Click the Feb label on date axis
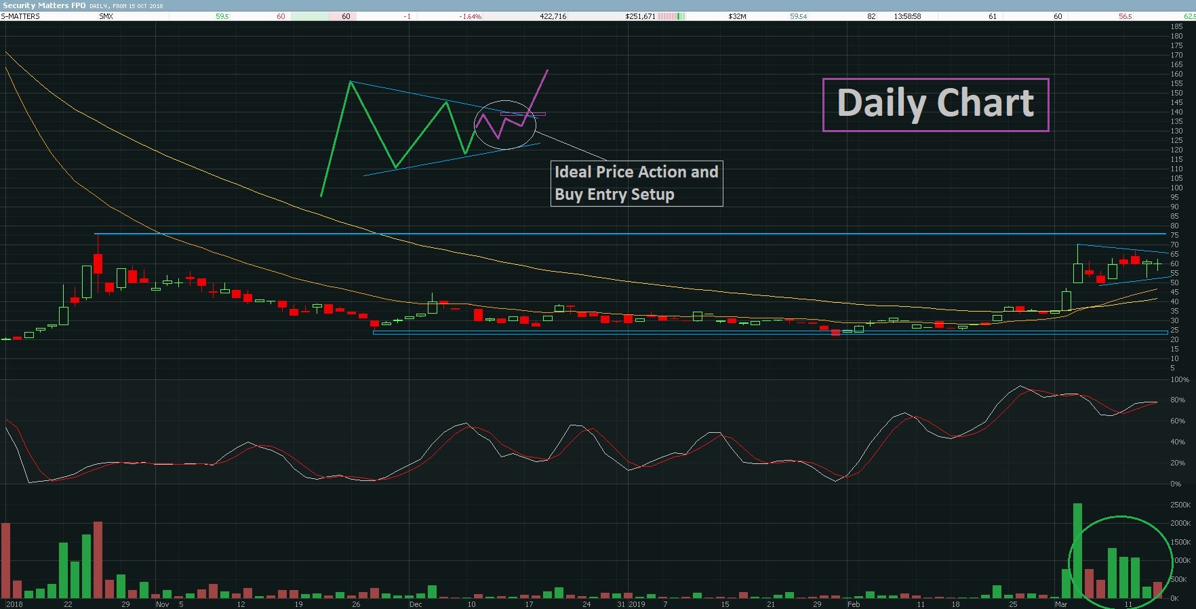1196x609 pixels. pyautogui.click(x=854, y=604)
